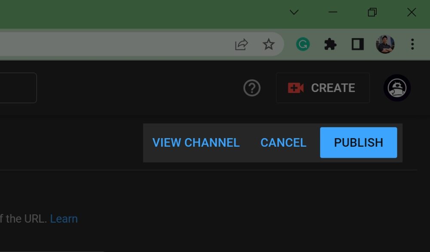Open the Extensions puzzle piece menu
The width and height of the screenshot is (430, 252).
tap(330, 44)
